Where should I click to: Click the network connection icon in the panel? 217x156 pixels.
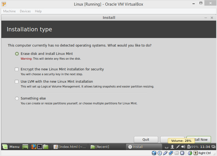(x=178, y=147)
